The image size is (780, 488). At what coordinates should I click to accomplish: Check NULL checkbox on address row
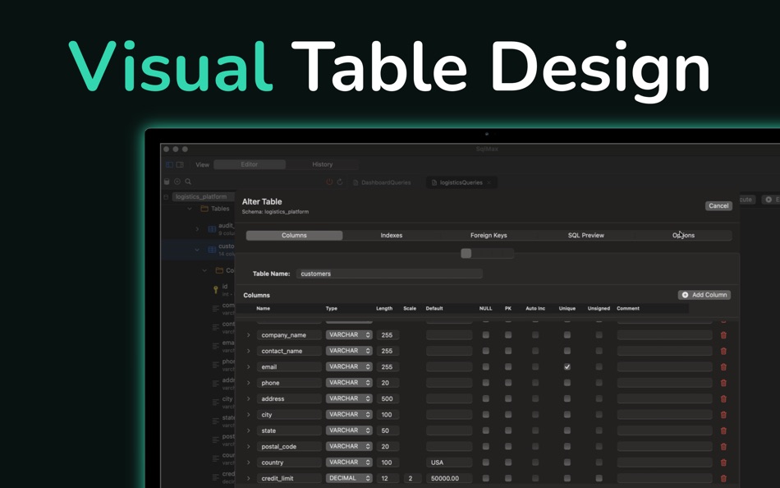coord(485,399)
